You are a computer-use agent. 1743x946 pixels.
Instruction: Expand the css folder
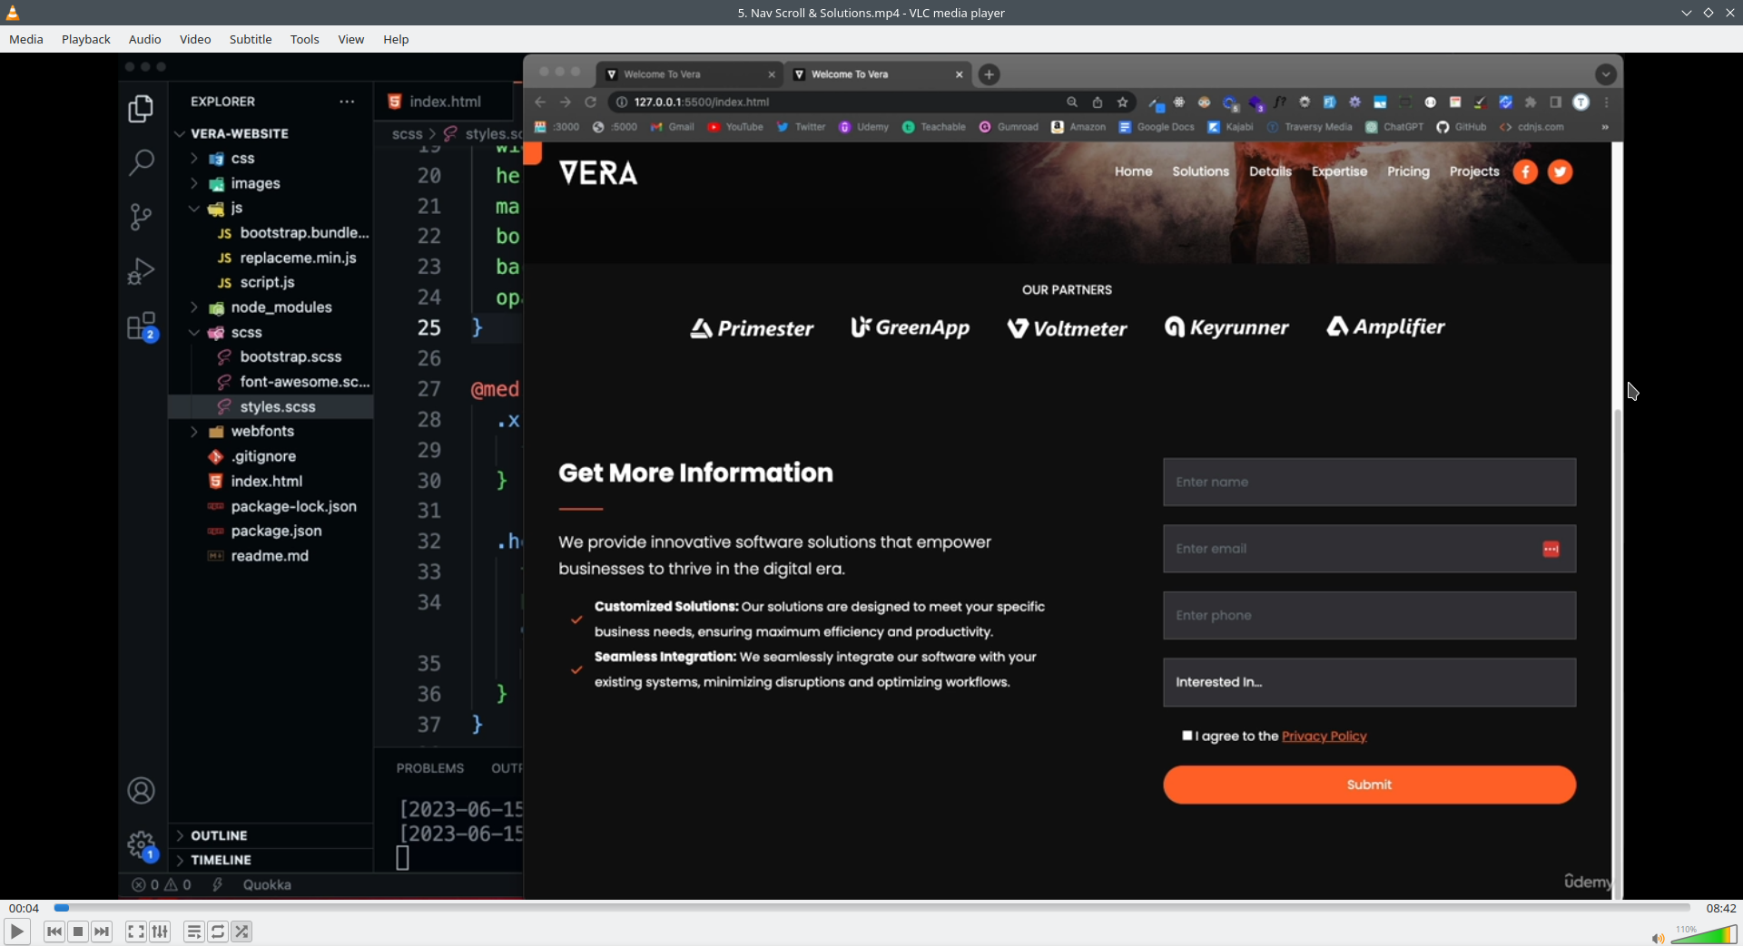tap(194, 158)
